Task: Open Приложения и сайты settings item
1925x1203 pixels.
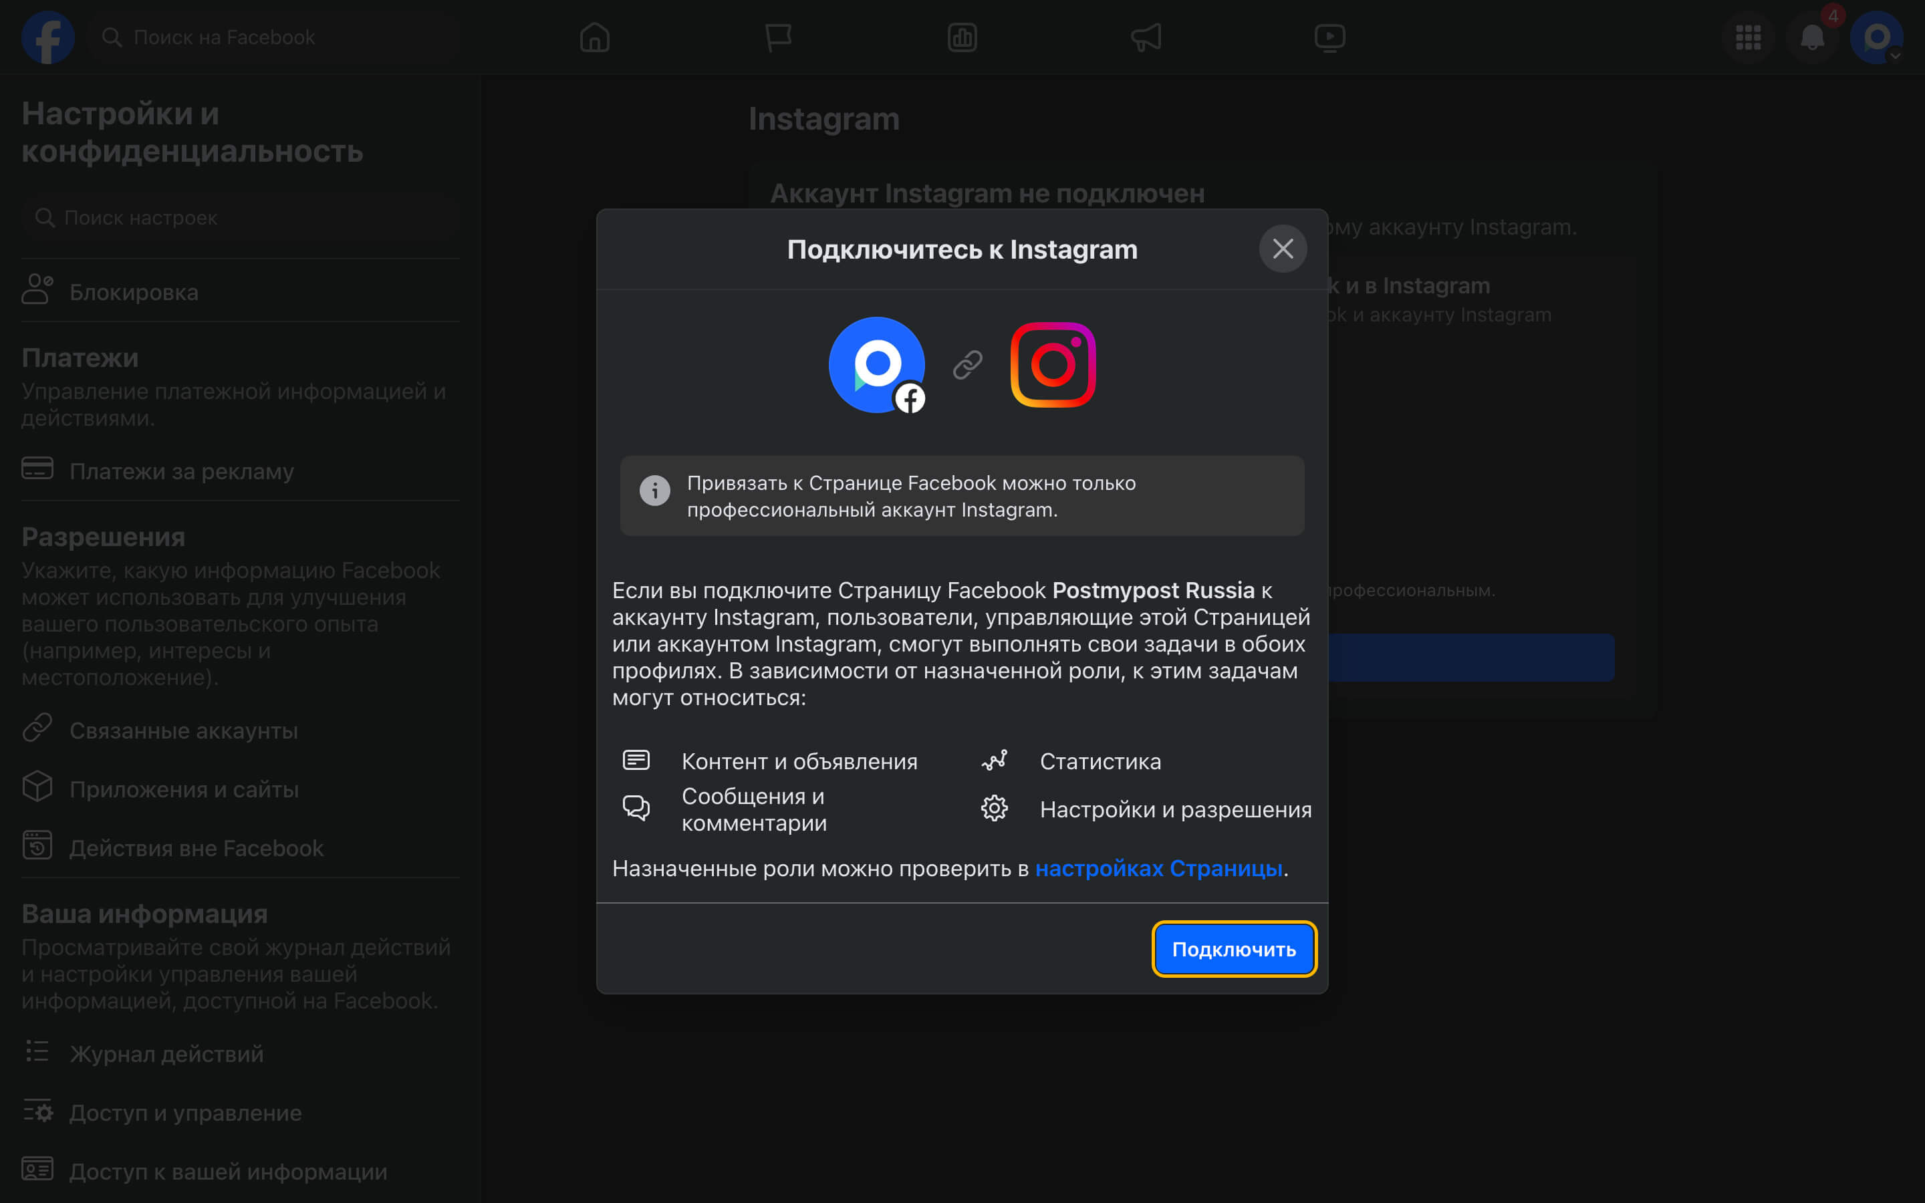Action: [x=184, y=789]
